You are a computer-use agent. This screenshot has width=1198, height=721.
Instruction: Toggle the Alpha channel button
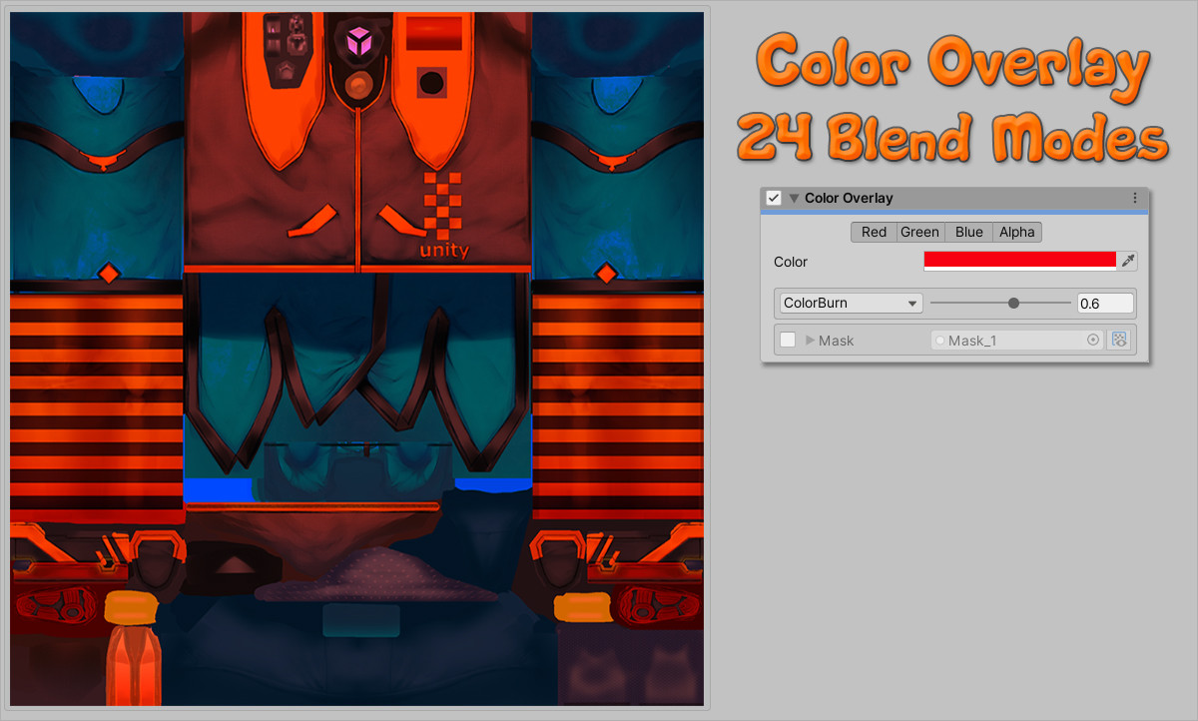pos(1017,232)
